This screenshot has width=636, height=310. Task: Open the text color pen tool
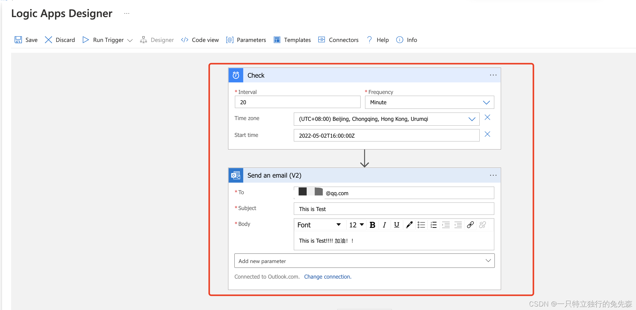point(409,225)
